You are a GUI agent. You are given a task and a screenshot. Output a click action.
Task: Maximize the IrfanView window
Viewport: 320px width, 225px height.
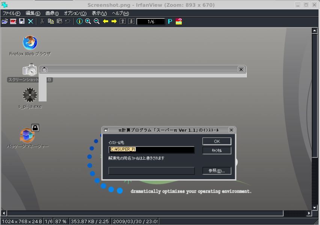point(306,5)
